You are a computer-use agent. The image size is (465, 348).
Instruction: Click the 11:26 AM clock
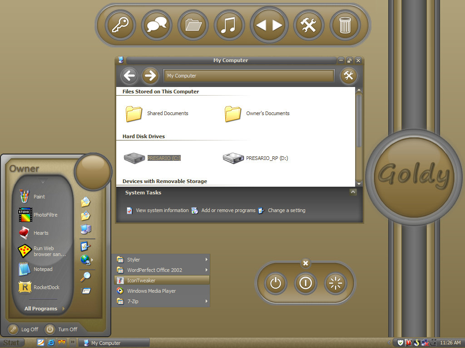tap(450, 343)
